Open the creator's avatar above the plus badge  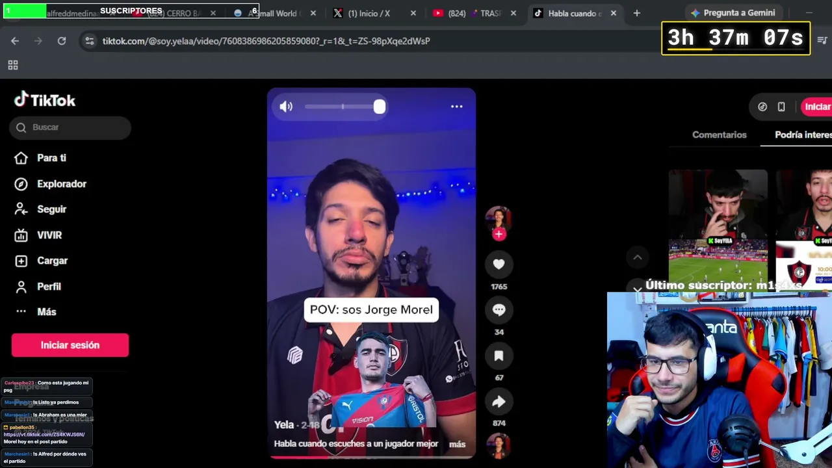click(499, 218)
